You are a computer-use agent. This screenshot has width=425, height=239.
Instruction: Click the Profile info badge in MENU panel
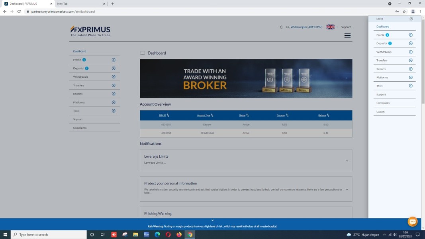pos(387,35)
